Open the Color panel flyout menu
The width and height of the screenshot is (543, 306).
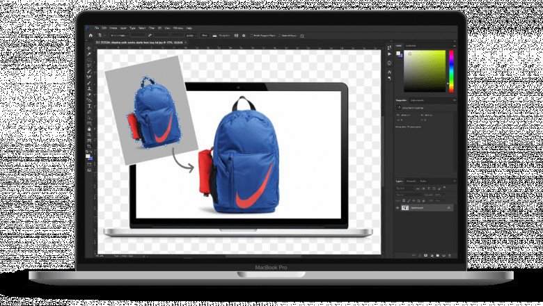point(455,46)
